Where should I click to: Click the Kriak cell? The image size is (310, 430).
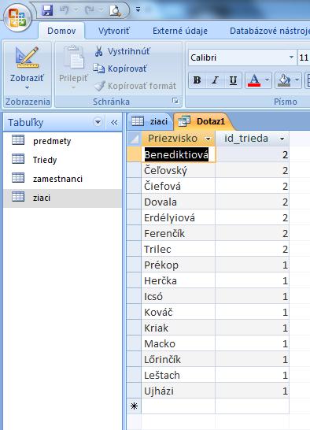[179, 328]
